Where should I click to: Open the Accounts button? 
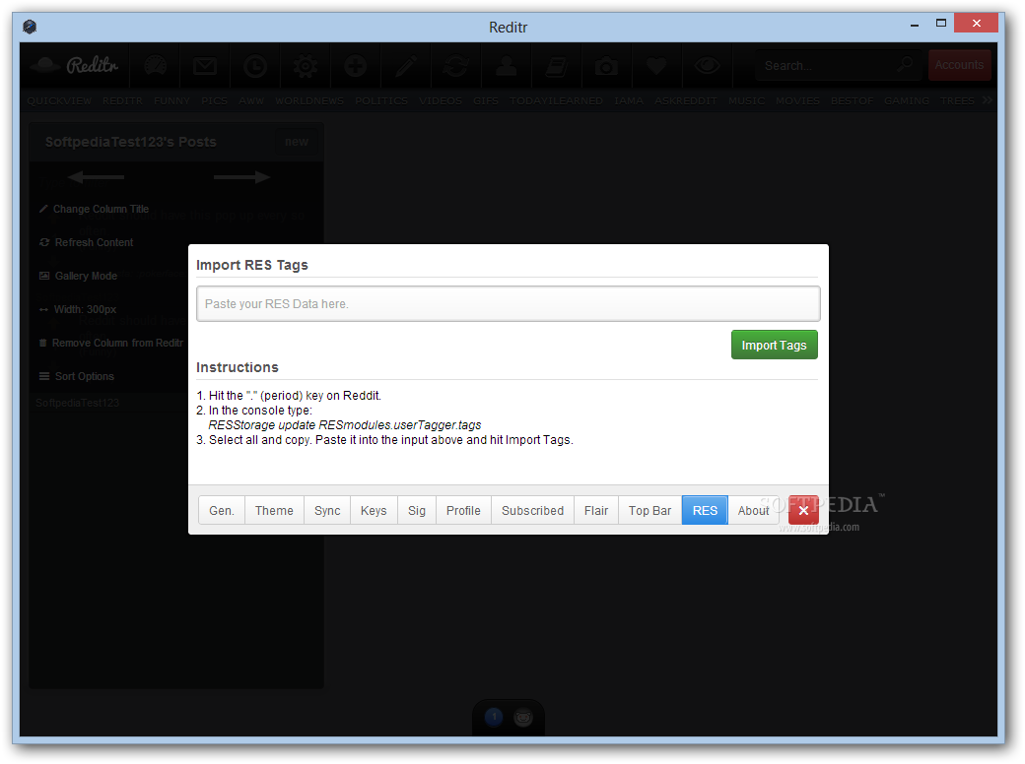[959, 65]
